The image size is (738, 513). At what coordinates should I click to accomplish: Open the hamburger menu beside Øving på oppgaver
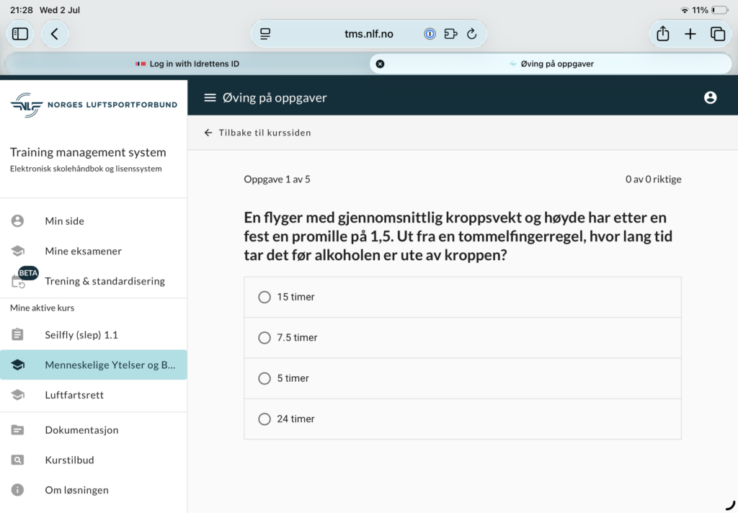(210, 98)
